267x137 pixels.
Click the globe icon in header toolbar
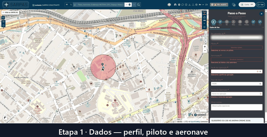click(x=179, y=5)
